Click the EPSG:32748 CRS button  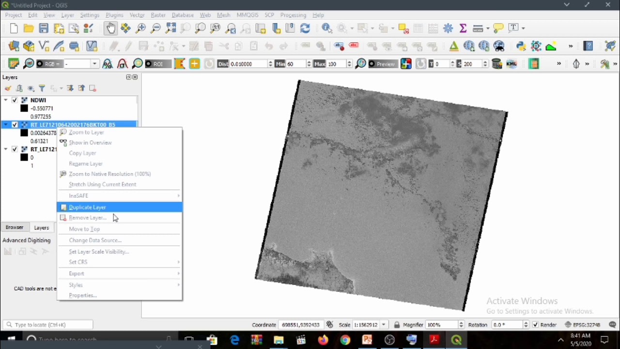(583, 325)
